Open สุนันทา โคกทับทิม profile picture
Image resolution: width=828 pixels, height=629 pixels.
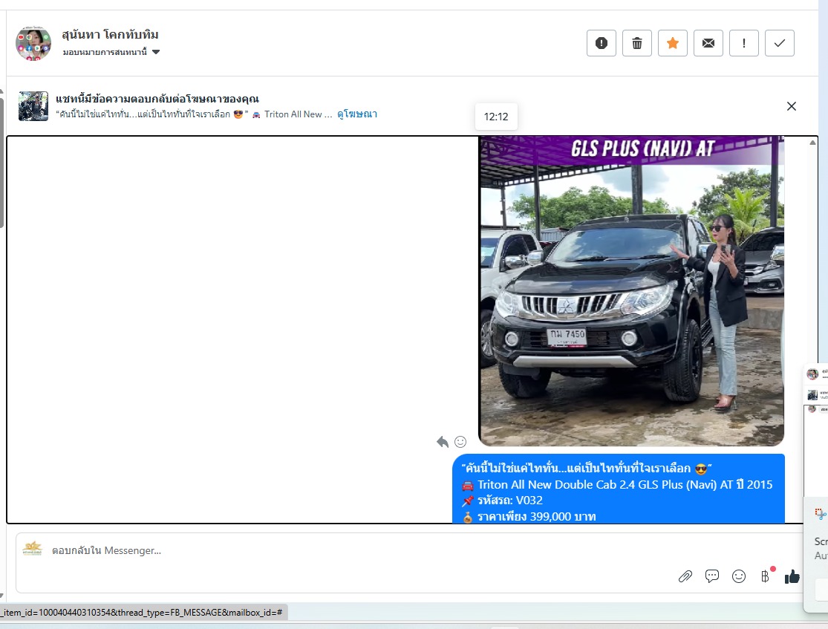(x=33, y=43)
